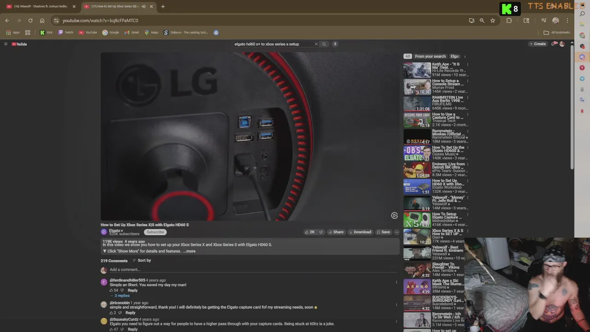Play RAMMSTEIN Live Aus Berlin thumbnail

click(417, 103)
